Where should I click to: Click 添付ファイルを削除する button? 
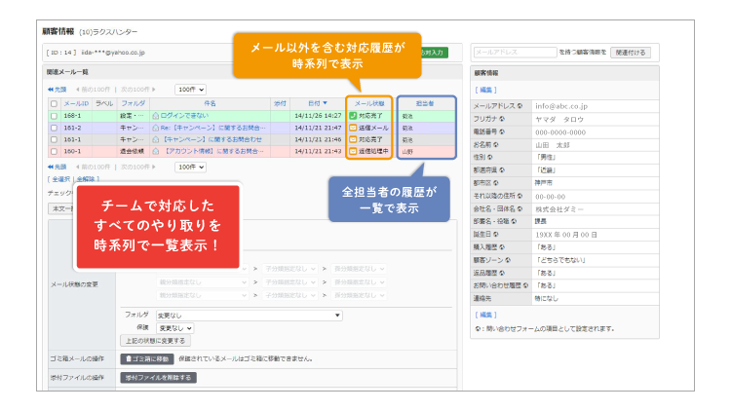(158, 378)
